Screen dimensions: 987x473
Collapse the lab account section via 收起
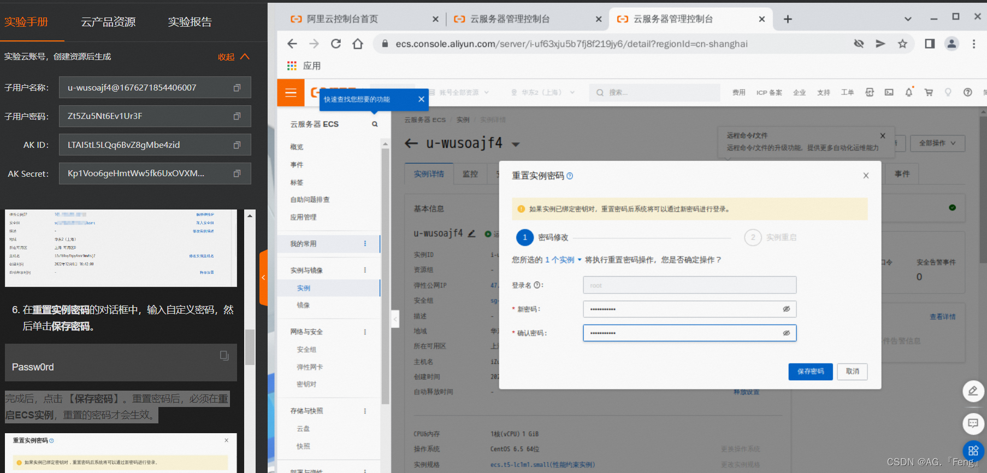pos(233,57)
